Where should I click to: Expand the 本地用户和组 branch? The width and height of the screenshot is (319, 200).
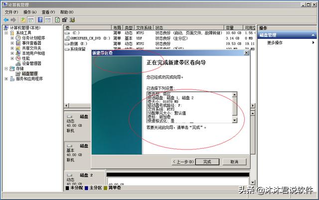[12, 53]
